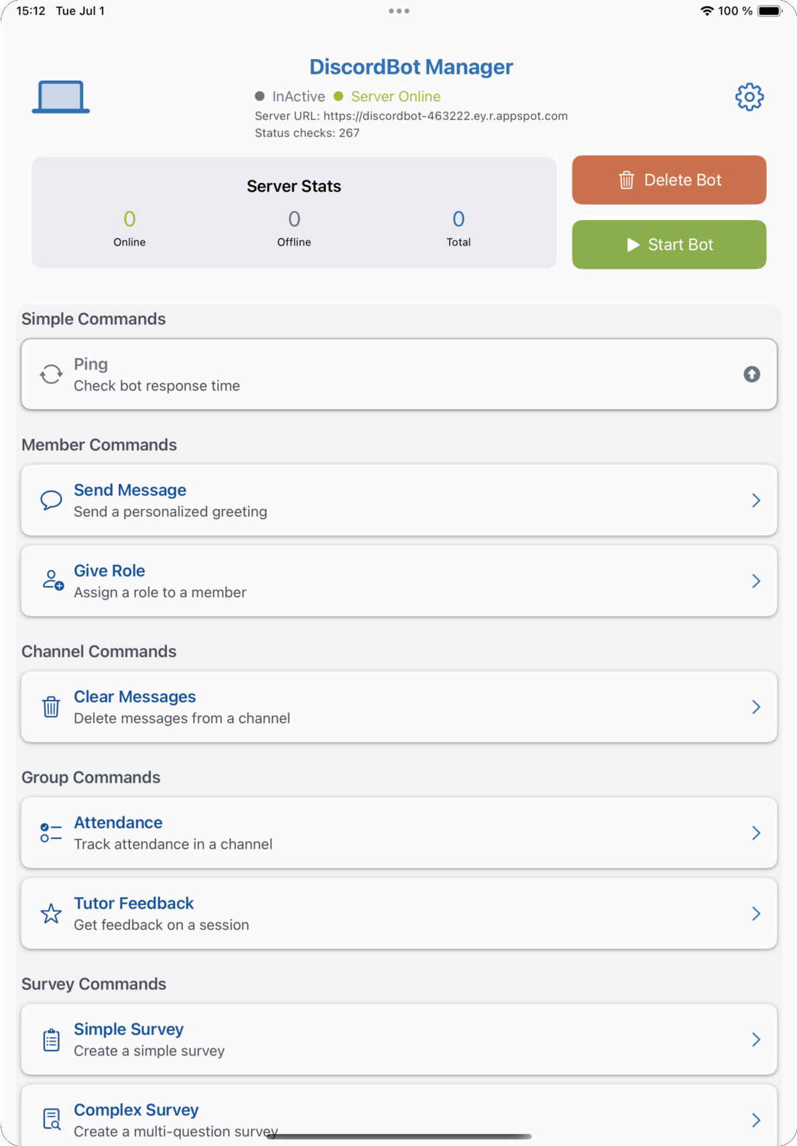Click the Tutor Feedback star icon
This screenshot has height=1146, width=797.
tap(51, 913)
